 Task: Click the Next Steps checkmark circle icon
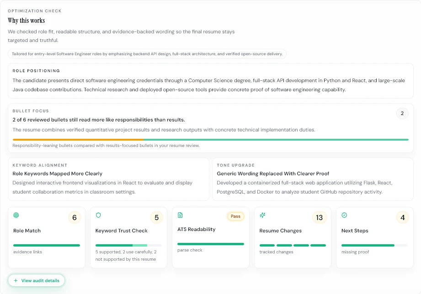(x=344, y=215)
